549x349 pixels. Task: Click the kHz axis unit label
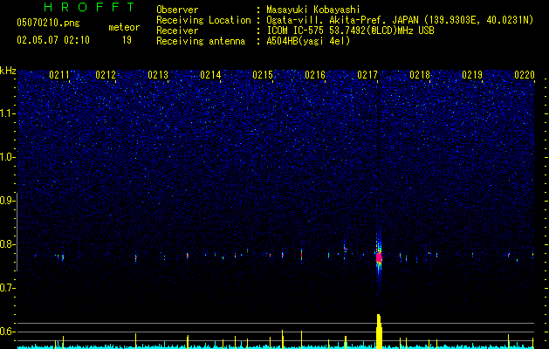(x=8, y=71)
